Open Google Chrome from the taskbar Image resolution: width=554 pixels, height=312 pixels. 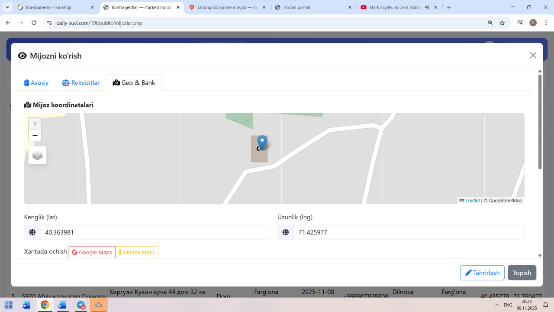[45, 305]
